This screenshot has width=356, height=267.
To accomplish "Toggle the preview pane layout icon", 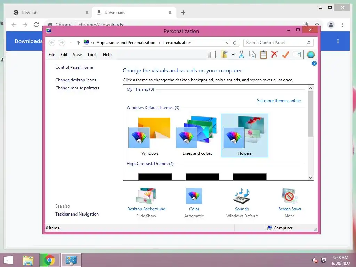I will (212, 55).
